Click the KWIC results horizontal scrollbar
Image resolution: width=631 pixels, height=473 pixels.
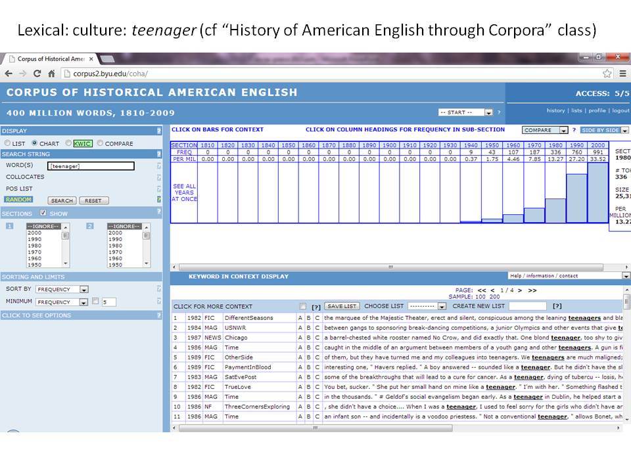click(315, 428)
